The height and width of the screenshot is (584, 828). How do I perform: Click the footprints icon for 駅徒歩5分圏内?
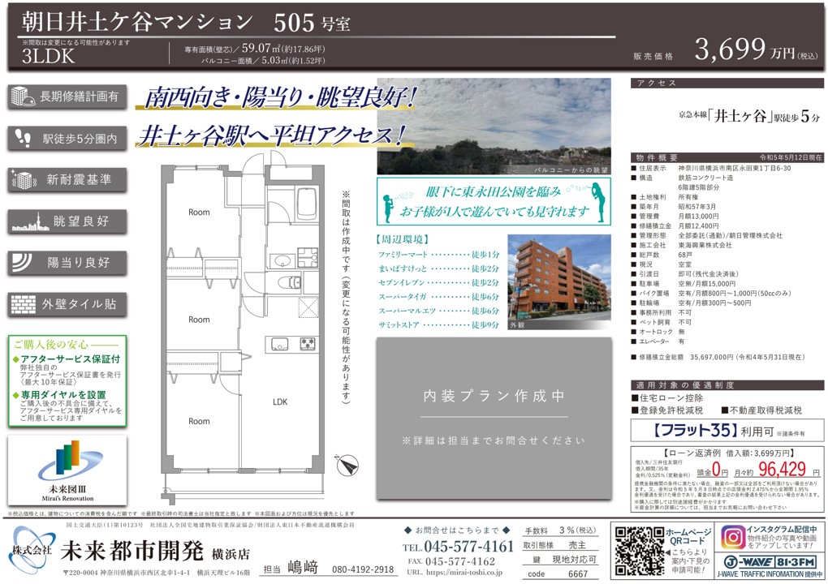coord(22,138)
